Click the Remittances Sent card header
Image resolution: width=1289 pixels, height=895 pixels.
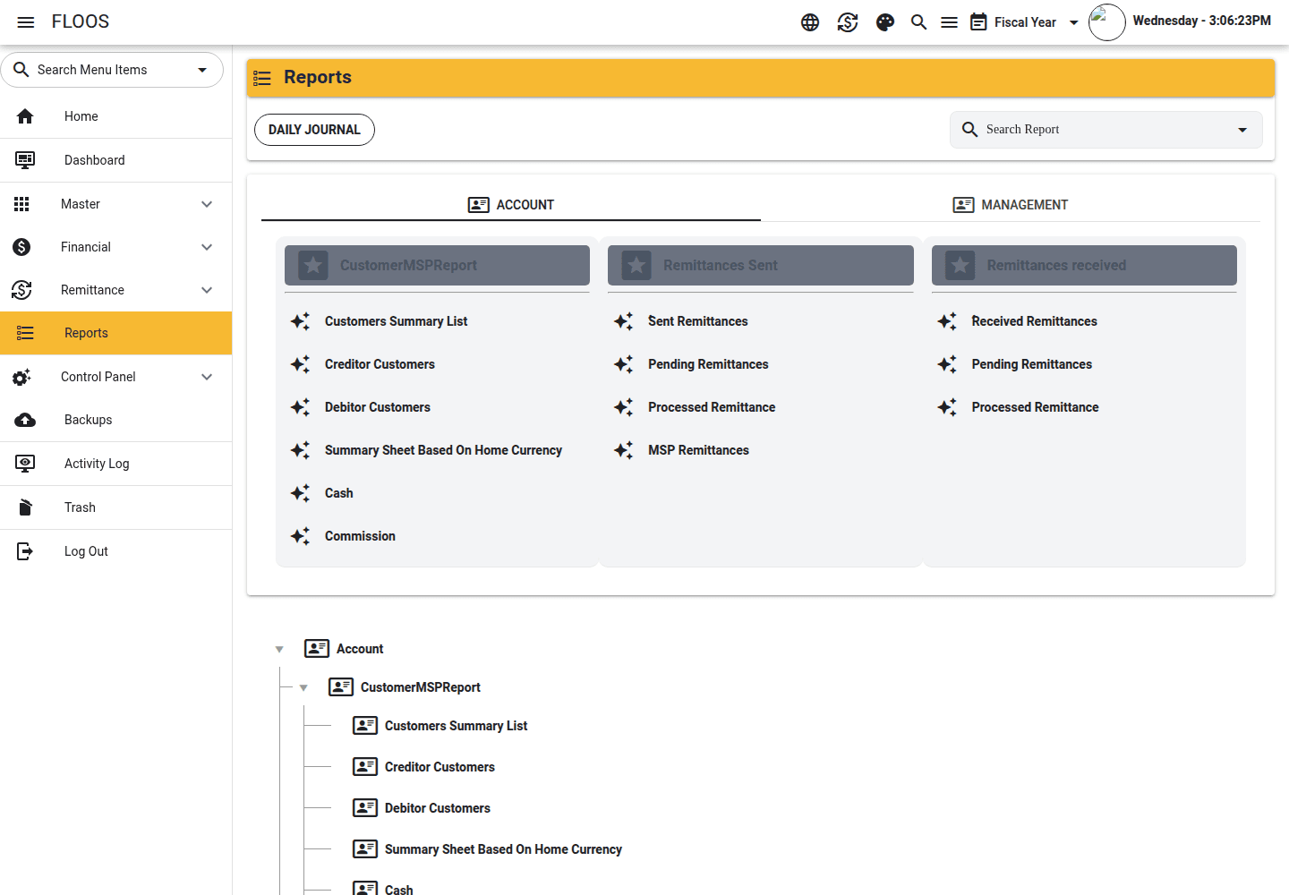click(x=761, y=265)
